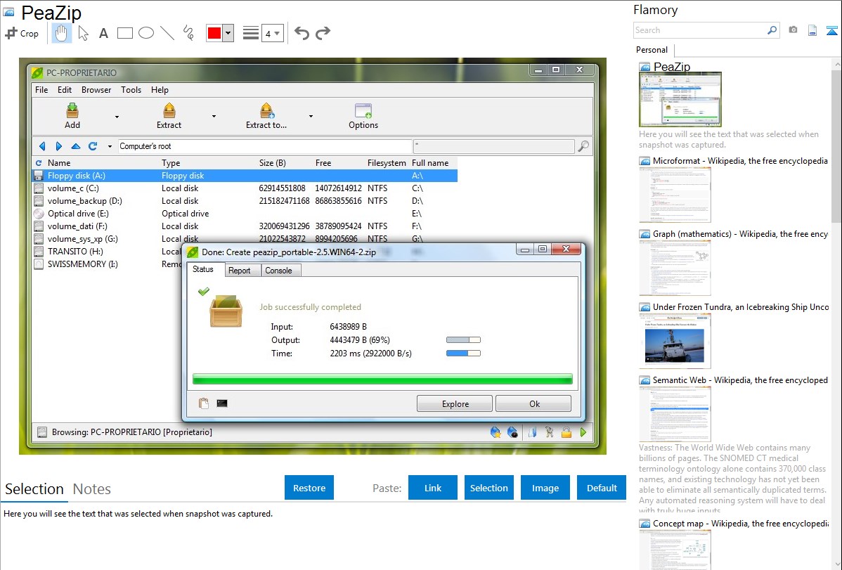This screenshot has width=842, height=570.
Task: Go forward with PeaZip's right arrow
Action: coord(59,146)
